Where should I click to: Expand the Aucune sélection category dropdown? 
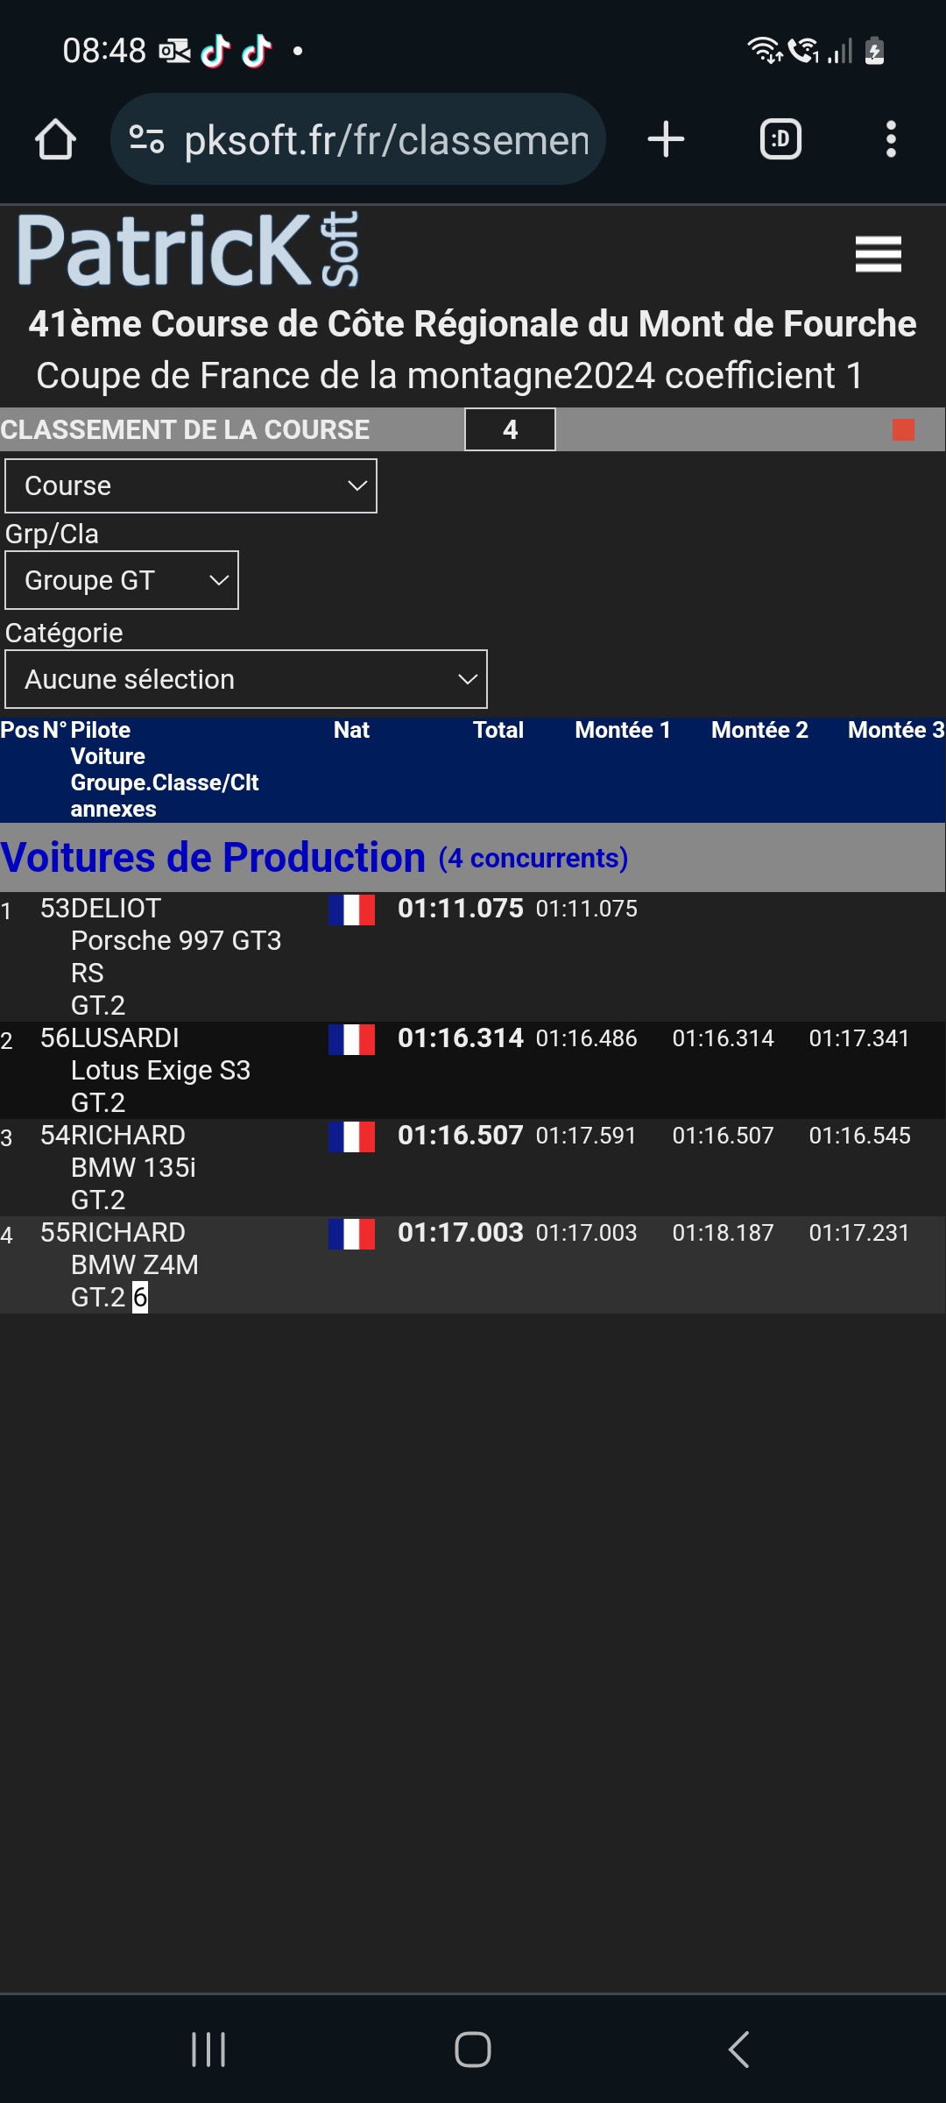point(246,679)
